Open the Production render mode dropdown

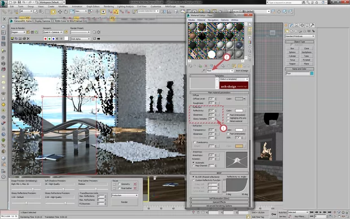point(125,195)
